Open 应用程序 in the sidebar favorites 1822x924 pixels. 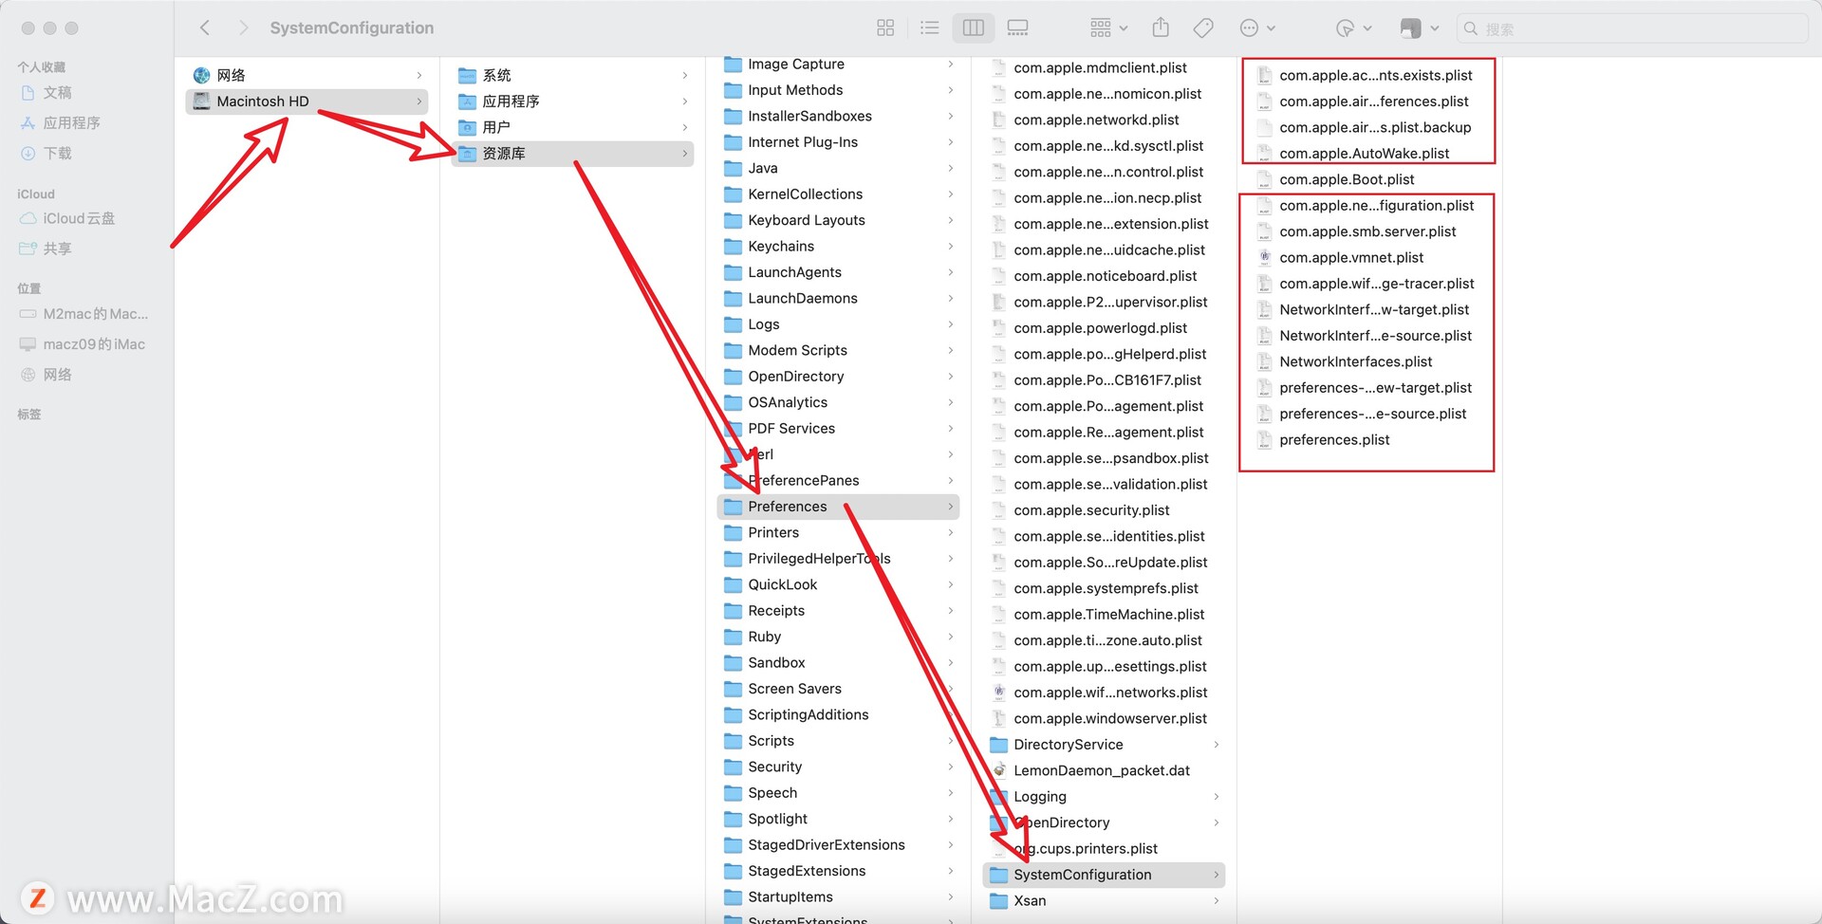tap(71, 123)
